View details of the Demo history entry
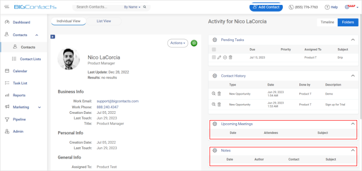Image resolution: width=362 pixels, height=171 pixels. pos(214,94)
